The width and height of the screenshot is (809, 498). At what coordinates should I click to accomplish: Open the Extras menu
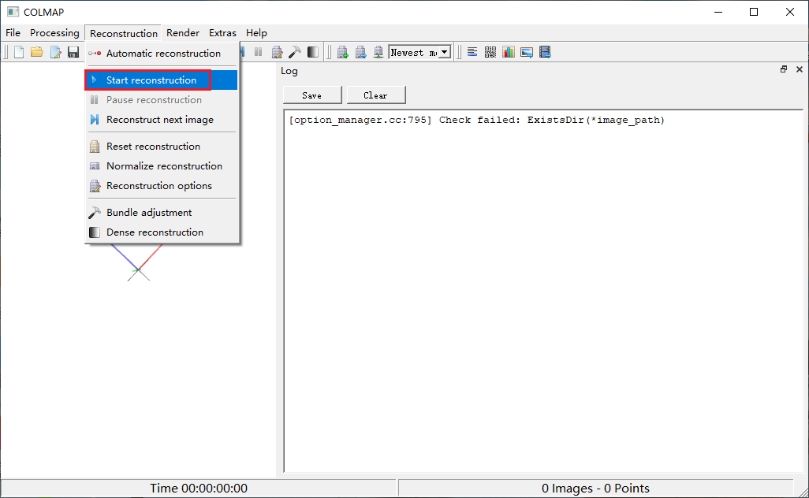[x=222, y=33]
